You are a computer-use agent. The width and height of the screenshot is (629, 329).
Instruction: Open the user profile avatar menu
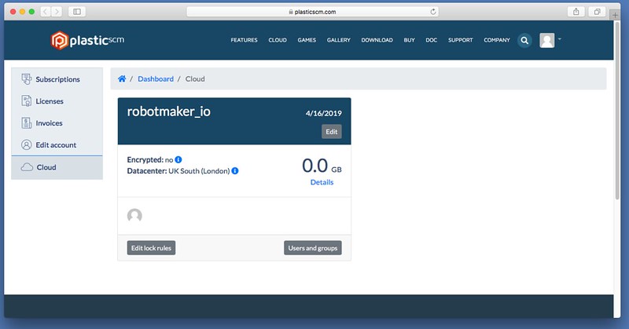coord(546,40)
